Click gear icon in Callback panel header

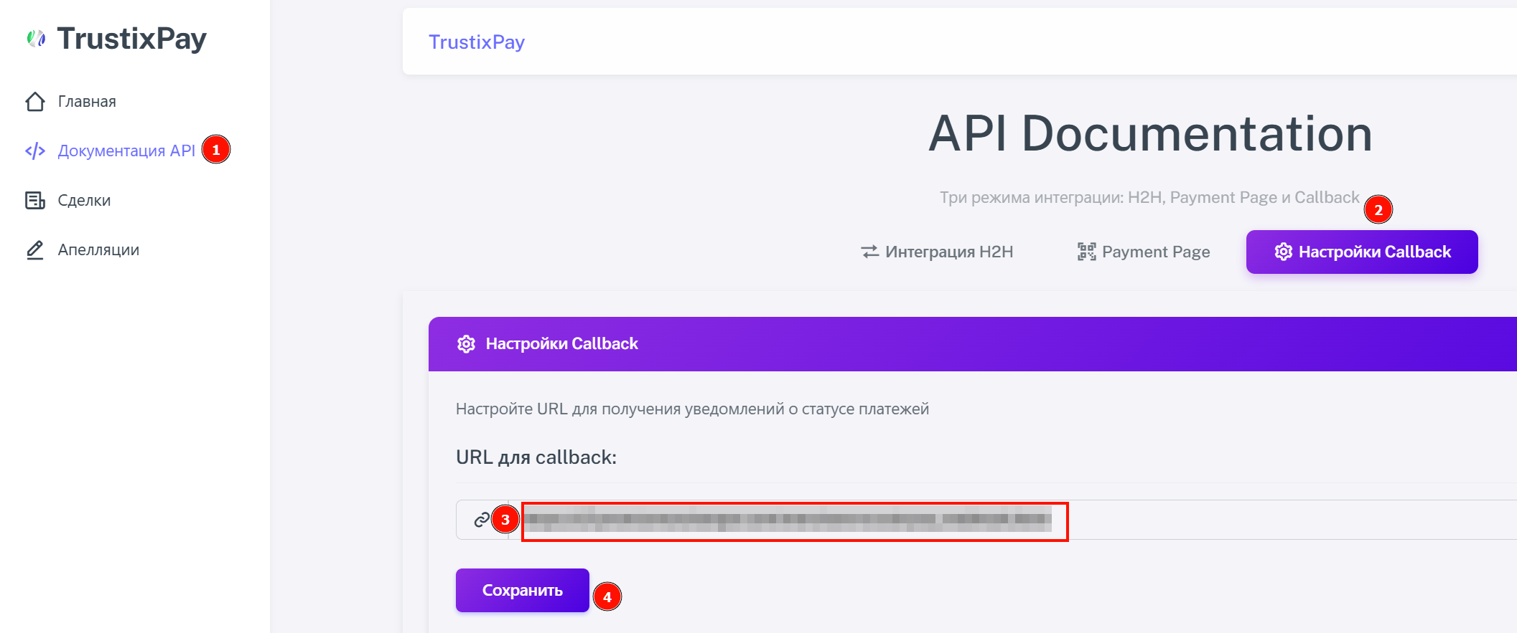(466, 344)
